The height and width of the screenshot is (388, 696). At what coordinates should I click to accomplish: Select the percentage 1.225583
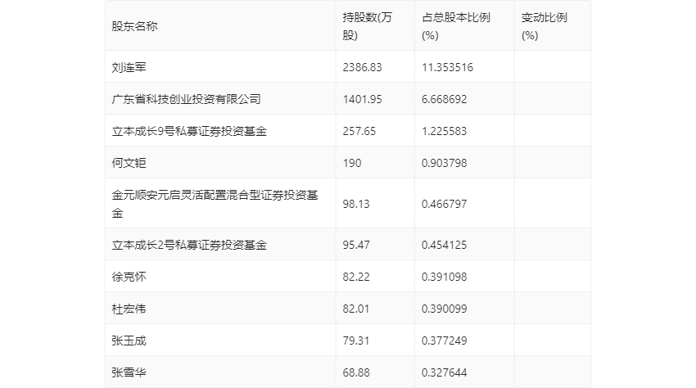445,131
